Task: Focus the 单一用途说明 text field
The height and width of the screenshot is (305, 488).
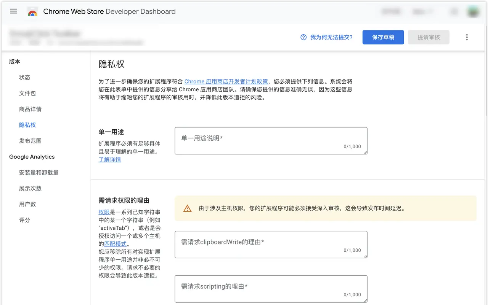Action: [271, 141]
